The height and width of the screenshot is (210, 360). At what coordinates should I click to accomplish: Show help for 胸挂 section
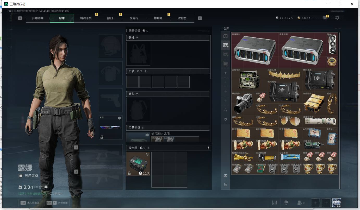pyautogui.click(x=137, y=38)
